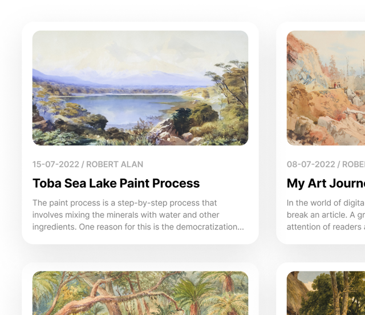Image resolution: width=365 pixels, height=315 pixels.
Task: Select author name ROBERT ALAN on first card
Action: pyautogui.click(x=115, y=164)
